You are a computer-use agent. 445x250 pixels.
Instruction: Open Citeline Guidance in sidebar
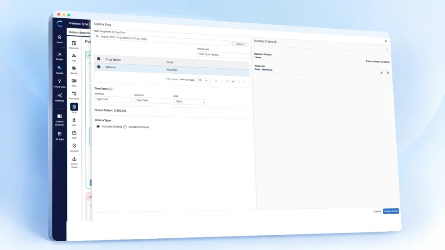[59, 120]
